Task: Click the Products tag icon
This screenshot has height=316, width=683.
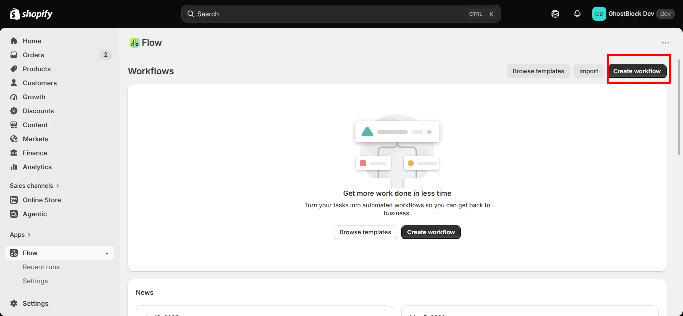Action: coord(14,69)
